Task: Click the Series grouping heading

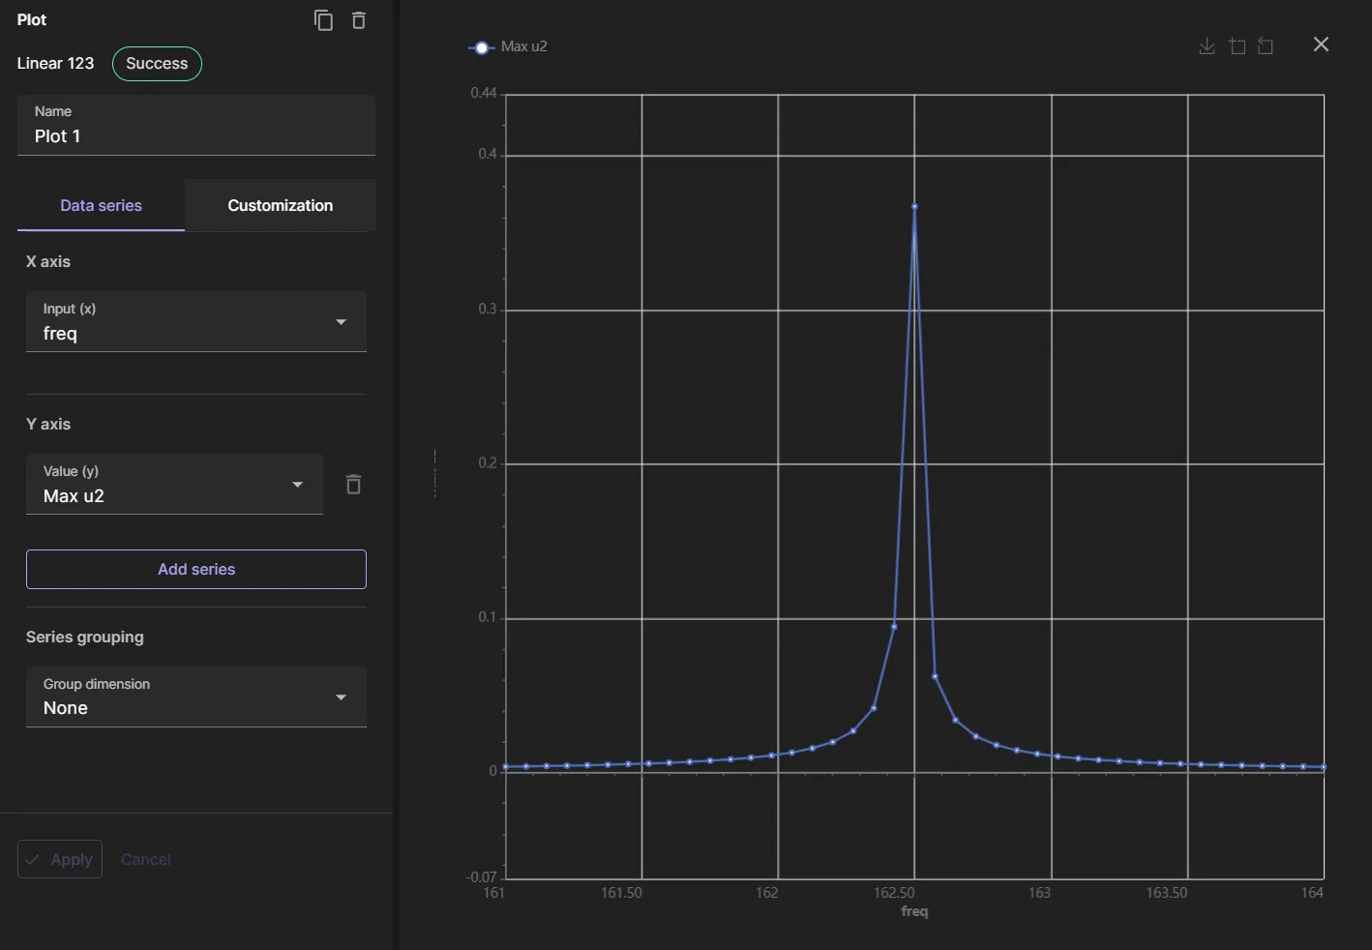Action: click(x=85, y=637)
